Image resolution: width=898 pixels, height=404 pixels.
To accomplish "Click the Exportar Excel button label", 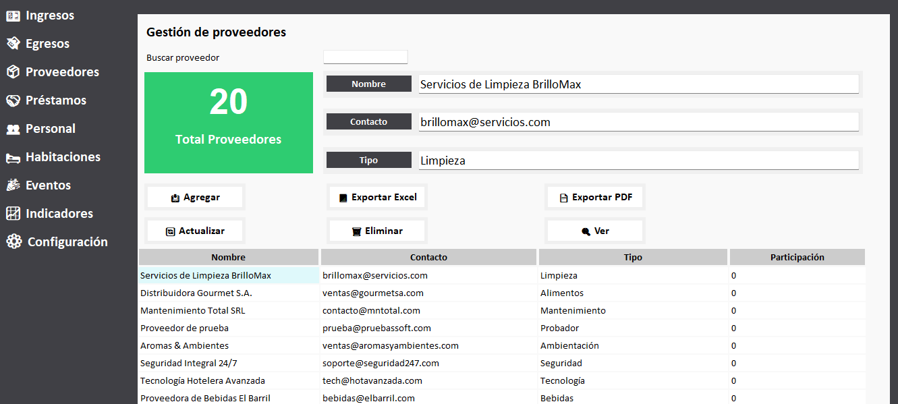I will coord(384,198).
